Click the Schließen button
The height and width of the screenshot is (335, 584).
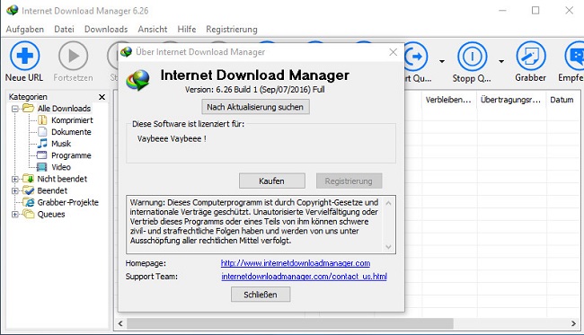pos(261,295)
